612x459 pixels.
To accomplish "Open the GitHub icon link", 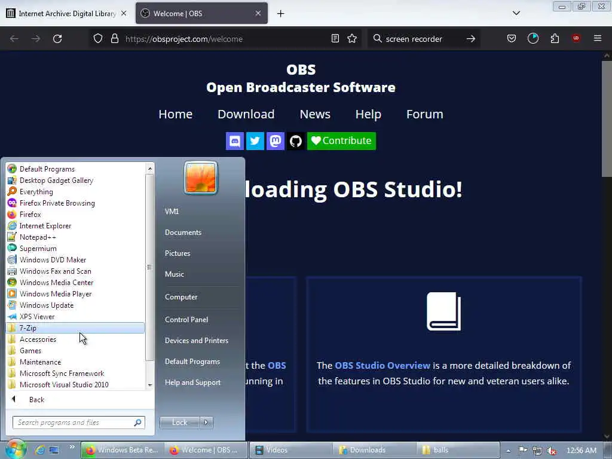I will click(x=295, y=141).
